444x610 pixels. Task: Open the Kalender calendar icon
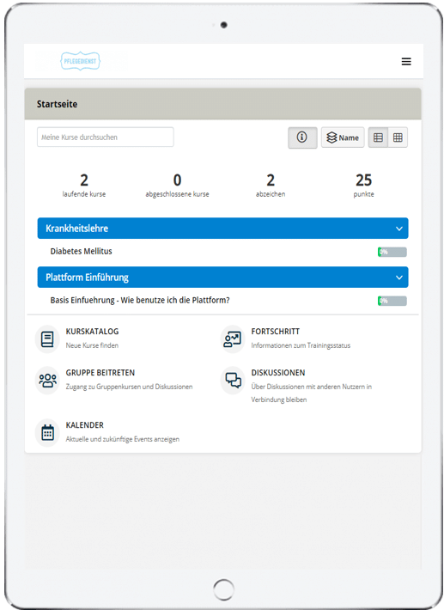(47, 433)
